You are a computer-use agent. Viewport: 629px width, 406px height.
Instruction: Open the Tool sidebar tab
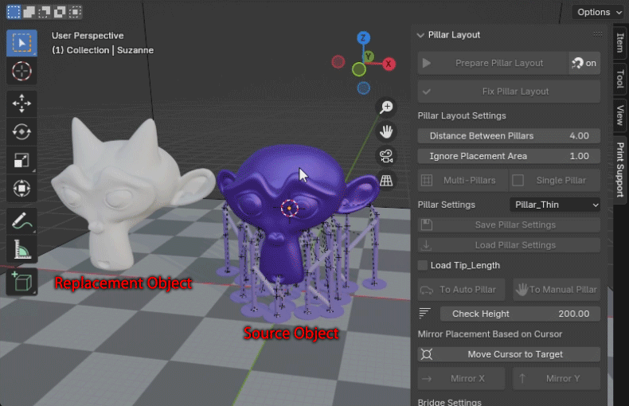coord(620,78)
